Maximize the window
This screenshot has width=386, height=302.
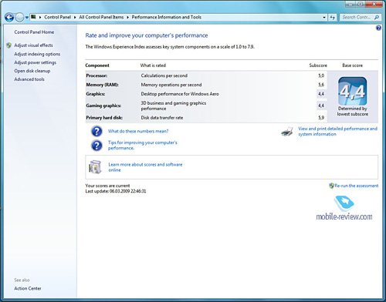[x=361, y=4]
